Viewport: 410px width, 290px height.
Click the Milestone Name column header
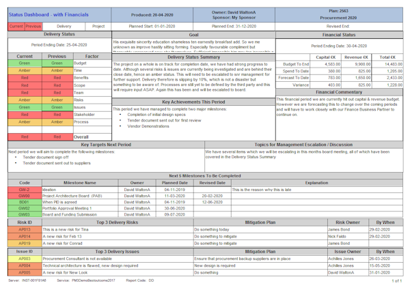click(x=80, y=183)
